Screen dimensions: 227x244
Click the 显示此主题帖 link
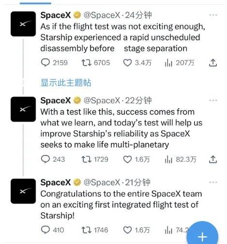[x=66, y=83]
